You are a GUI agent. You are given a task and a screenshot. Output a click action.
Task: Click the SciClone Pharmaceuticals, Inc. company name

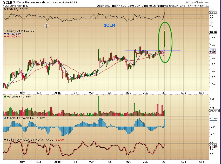coord(32,2)
